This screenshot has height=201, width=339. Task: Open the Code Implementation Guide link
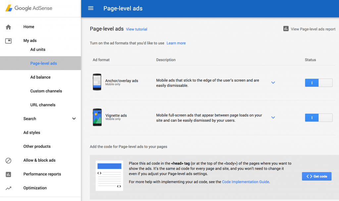pyautogui.click(x=246, y=182)
